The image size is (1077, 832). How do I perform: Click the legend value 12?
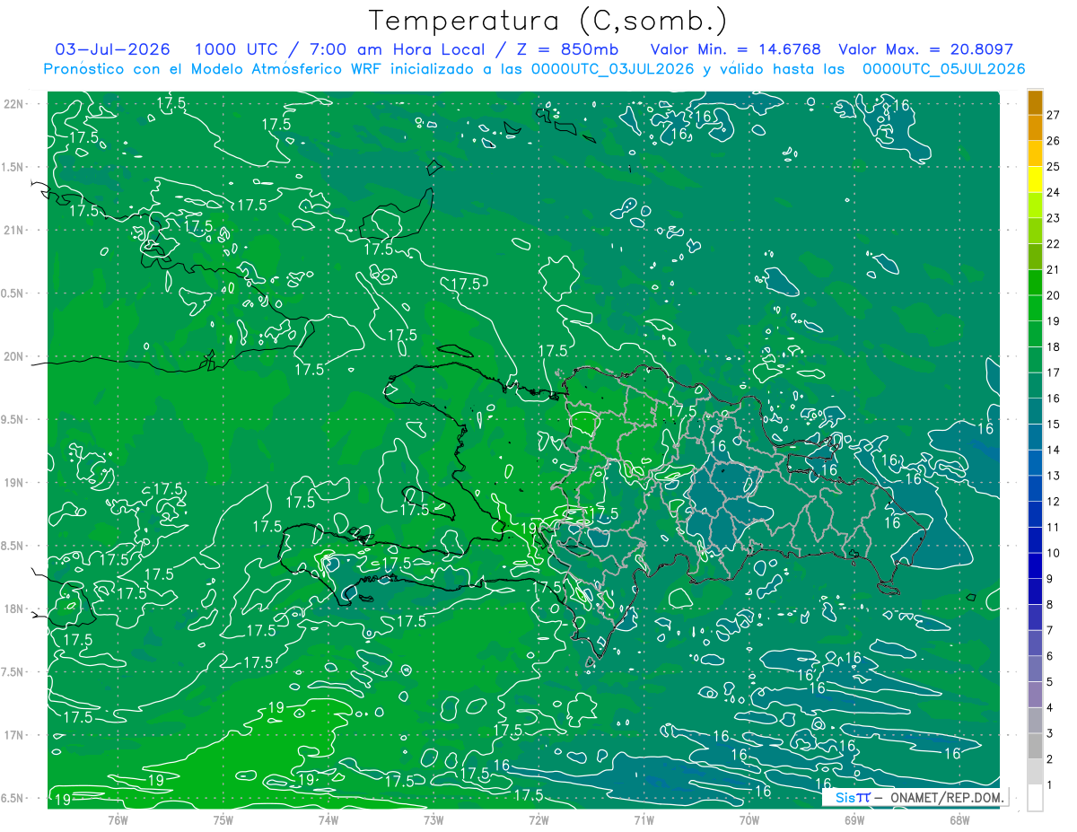pos(1054,502)
